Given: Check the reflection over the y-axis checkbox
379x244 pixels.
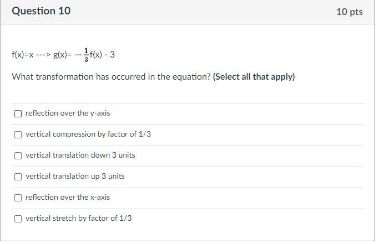Looking at the screenshot, I should click(x=18, y=113).
